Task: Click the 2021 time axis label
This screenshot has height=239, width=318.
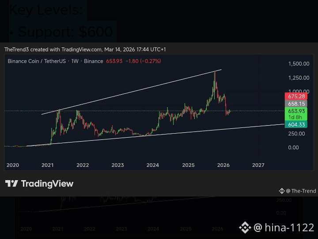Action: pyautogui.click(x=47, y=165)
